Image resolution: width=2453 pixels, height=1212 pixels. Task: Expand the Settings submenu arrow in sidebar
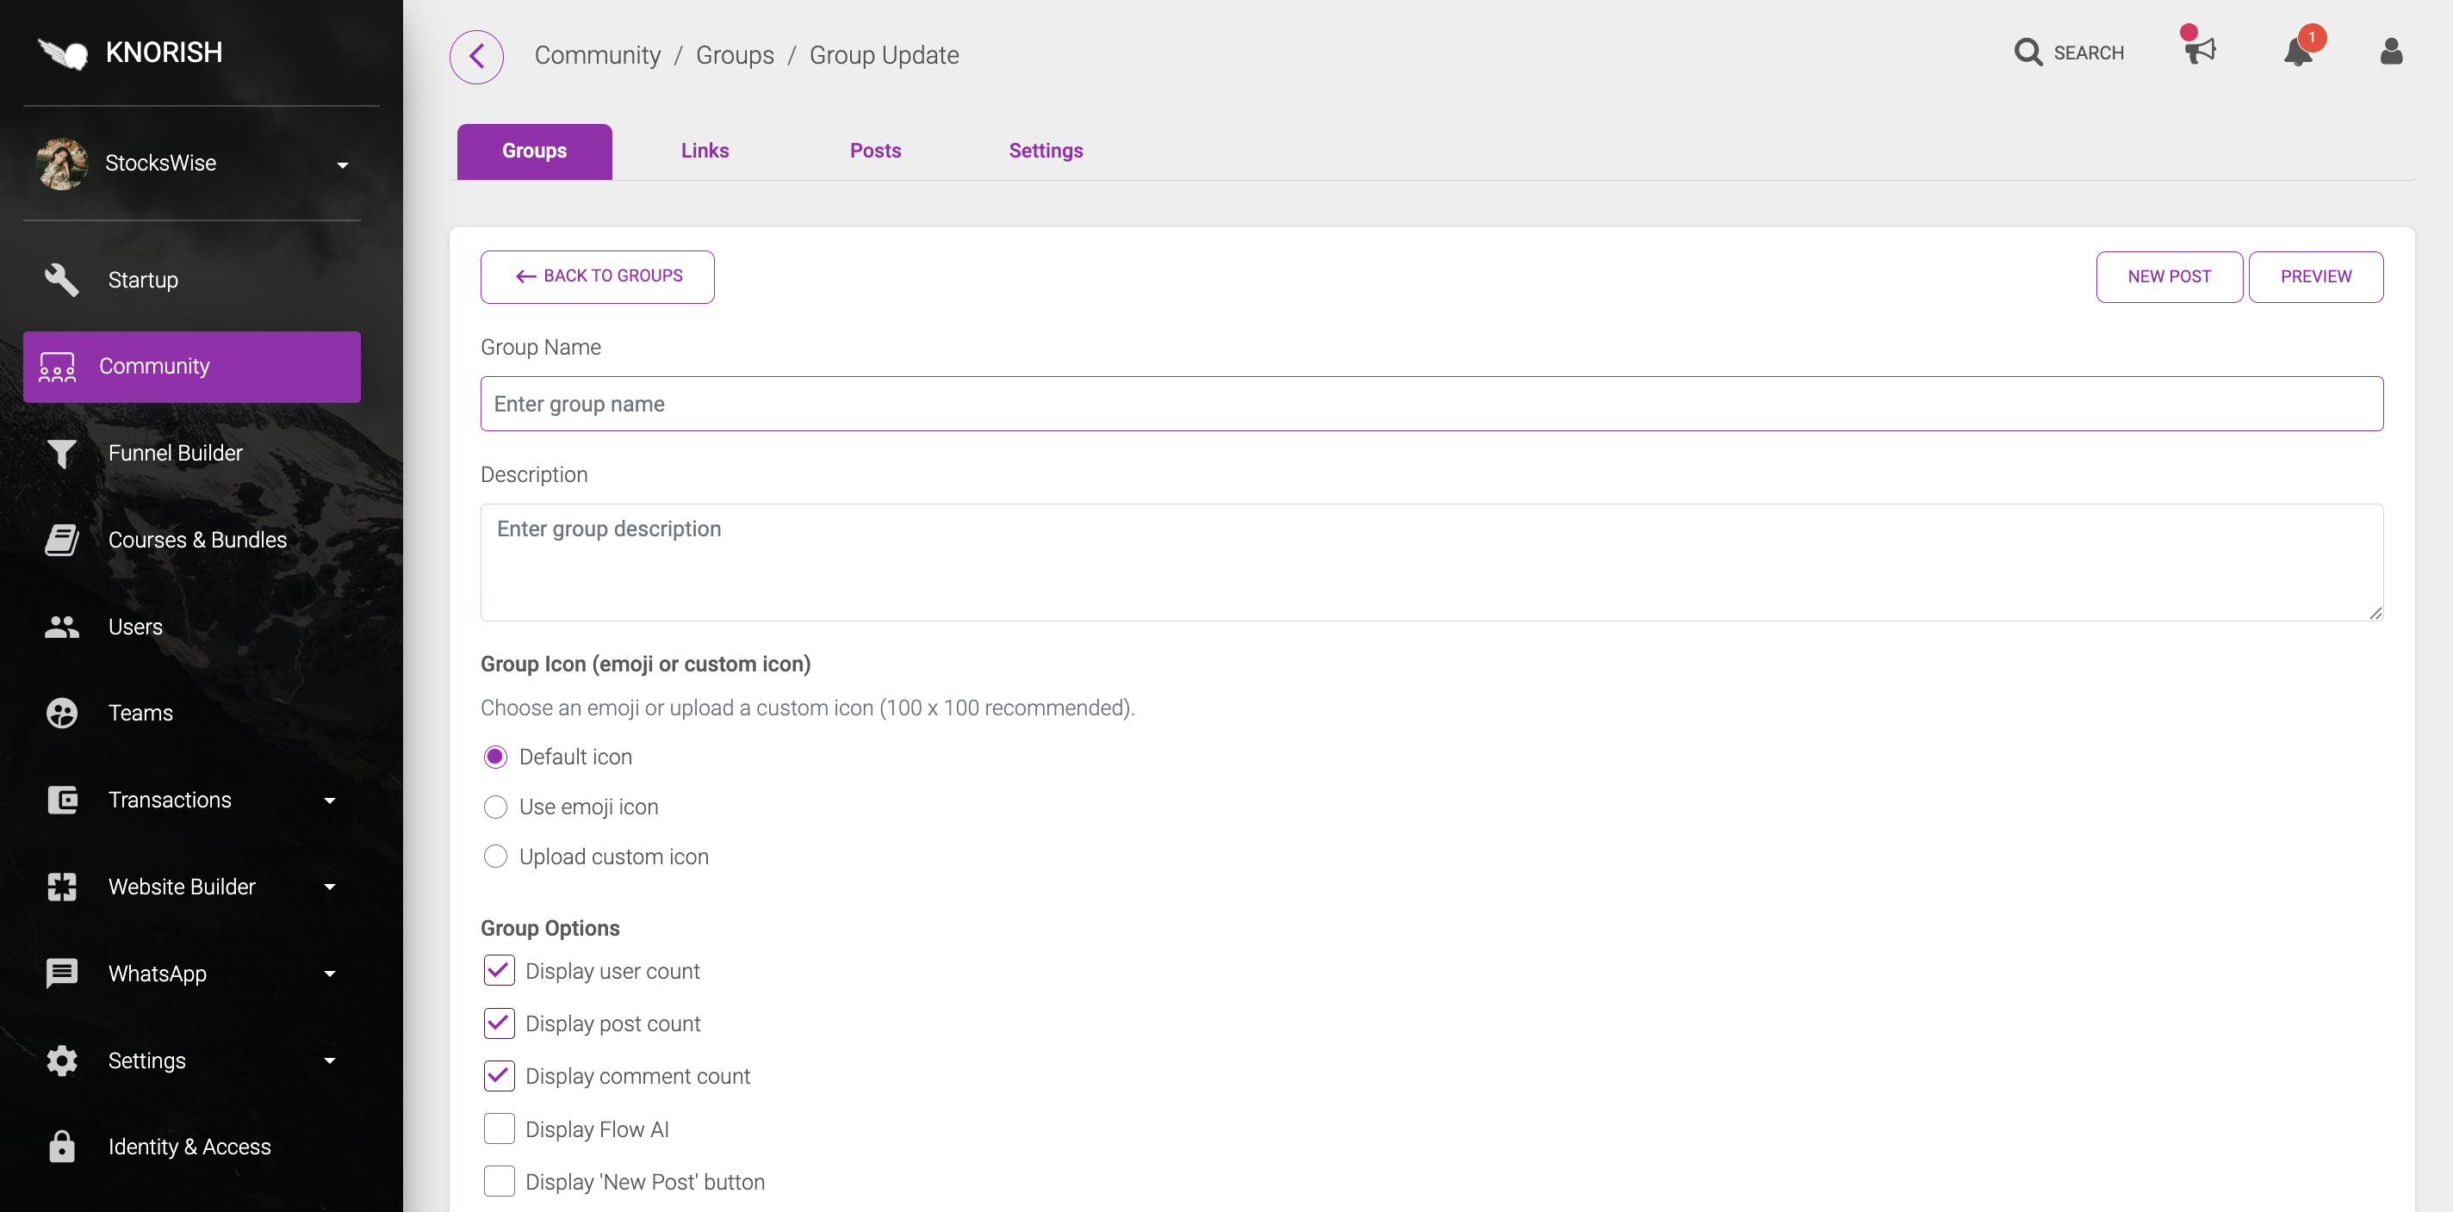[330, 1060]
